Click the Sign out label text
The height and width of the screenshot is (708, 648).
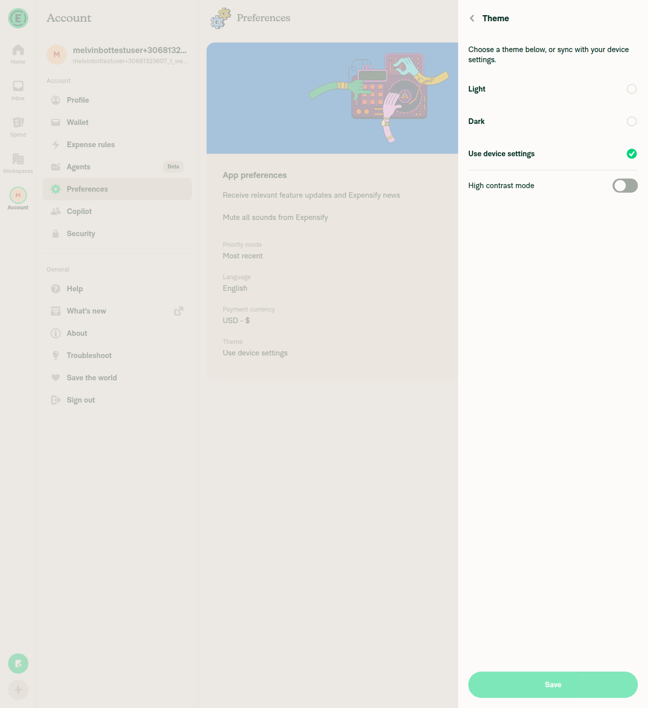click(80, 400)
